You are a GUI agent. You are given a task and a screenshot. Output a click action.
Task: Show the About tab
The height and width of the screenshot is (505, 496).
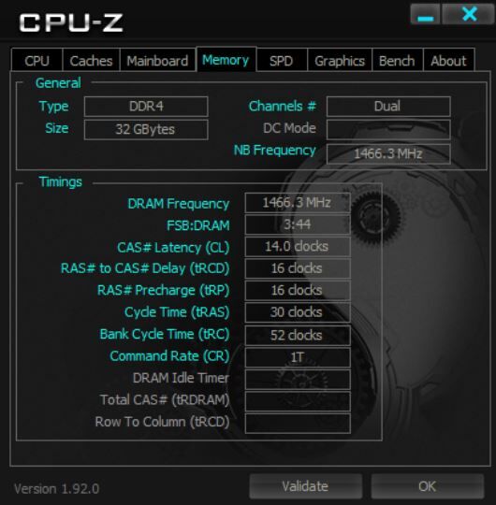pyautogui.click(x=448, y=60)
